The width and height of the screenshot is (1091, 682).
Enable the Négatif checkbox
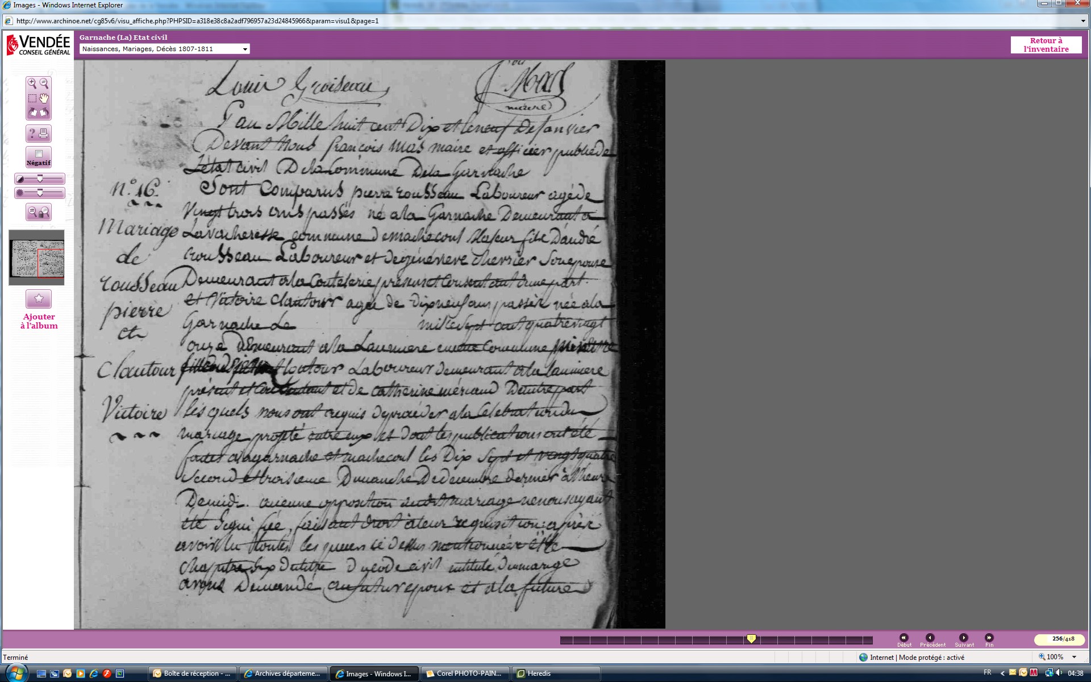click(39, 154)
